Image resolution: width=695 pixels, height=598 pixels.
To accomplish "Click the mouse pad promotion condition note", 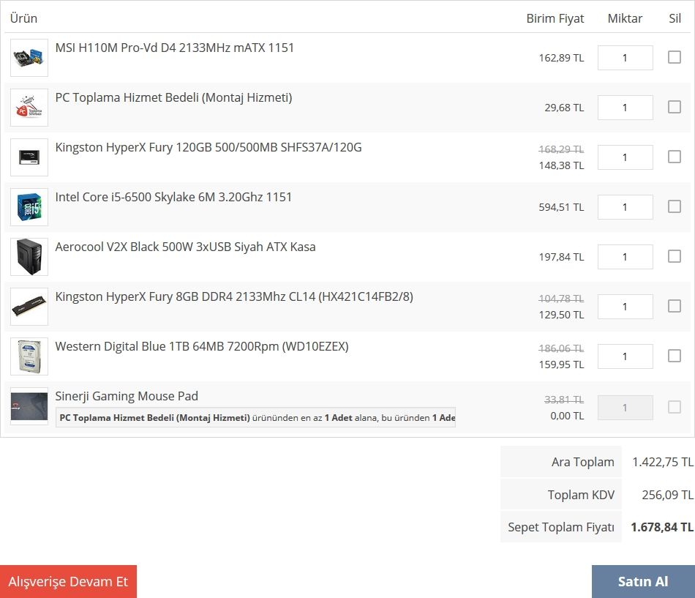I will pyautogui.click(x=256, y=417).
